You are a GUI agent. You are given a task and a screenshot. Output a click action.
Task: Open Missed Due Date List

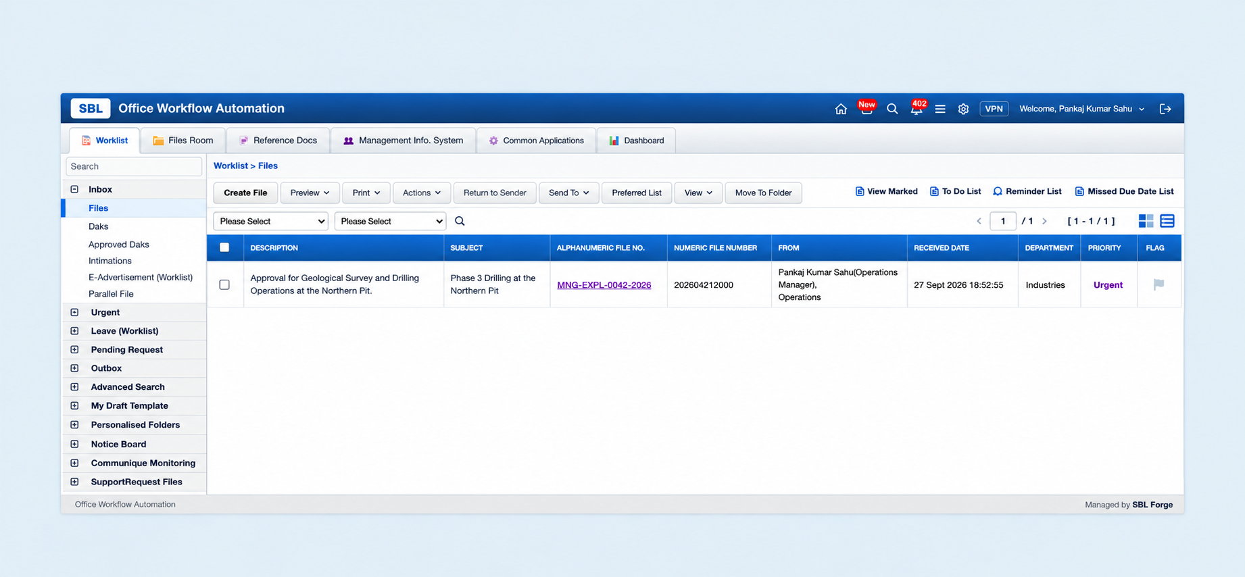(1124, 192)
